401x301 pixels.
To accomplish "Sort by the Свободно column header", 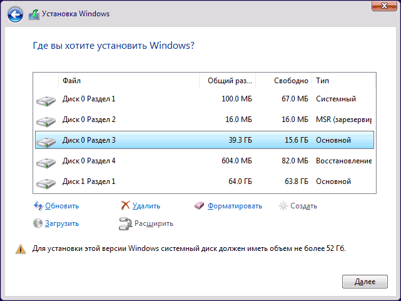I will pyautogui.click(x=283, y=81).
